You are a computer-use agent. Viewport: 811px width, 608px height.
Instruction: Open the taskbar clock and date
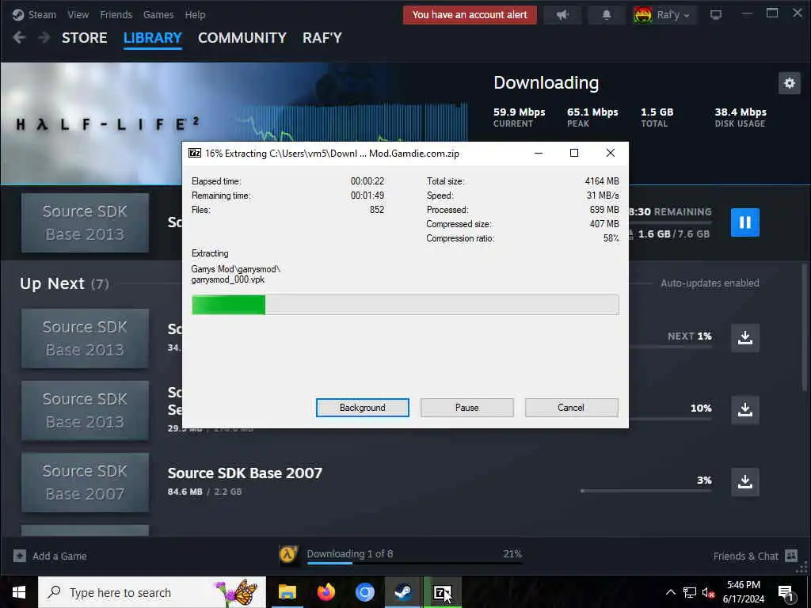click(743, 592)
